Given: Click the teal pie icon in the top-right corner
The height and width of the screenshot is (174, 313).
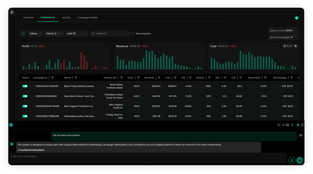Looking at the screenshot, I should (x=297, y=18).
